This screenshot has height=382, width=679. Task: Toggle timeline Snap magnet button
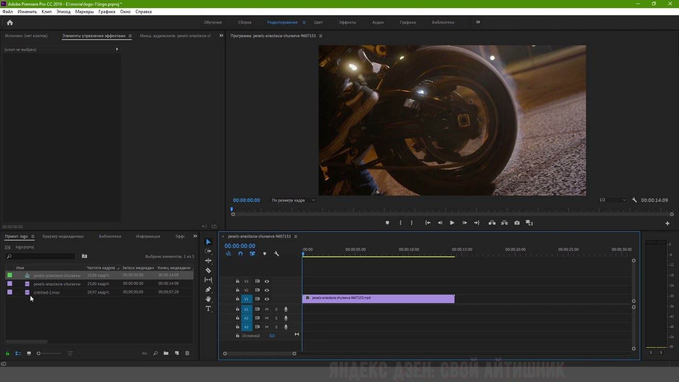click(240, 254)
